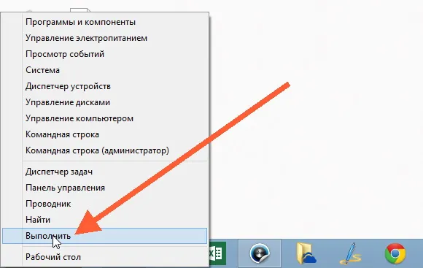
Task: Open Панель управления
Action: 105,188
